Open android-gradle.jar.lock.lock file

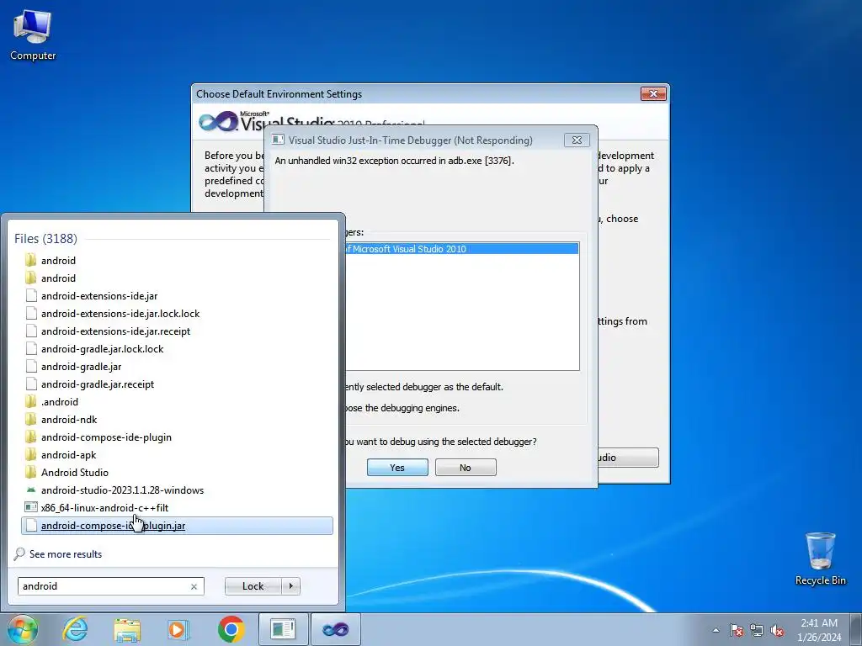coord(177,348)
